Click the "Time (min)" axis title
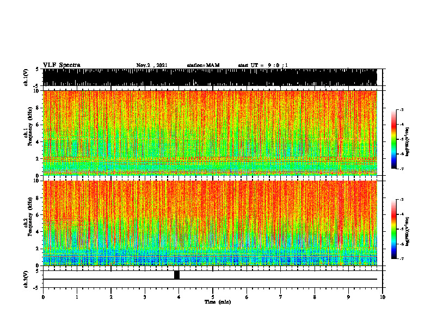 (x=218, y=302)
